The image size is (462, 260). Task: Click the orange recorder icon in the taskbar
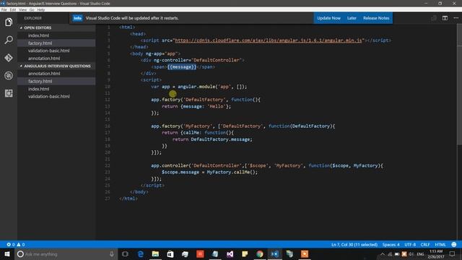305,253
